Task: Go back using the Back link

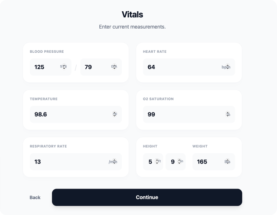Action: tap(35, 197)
